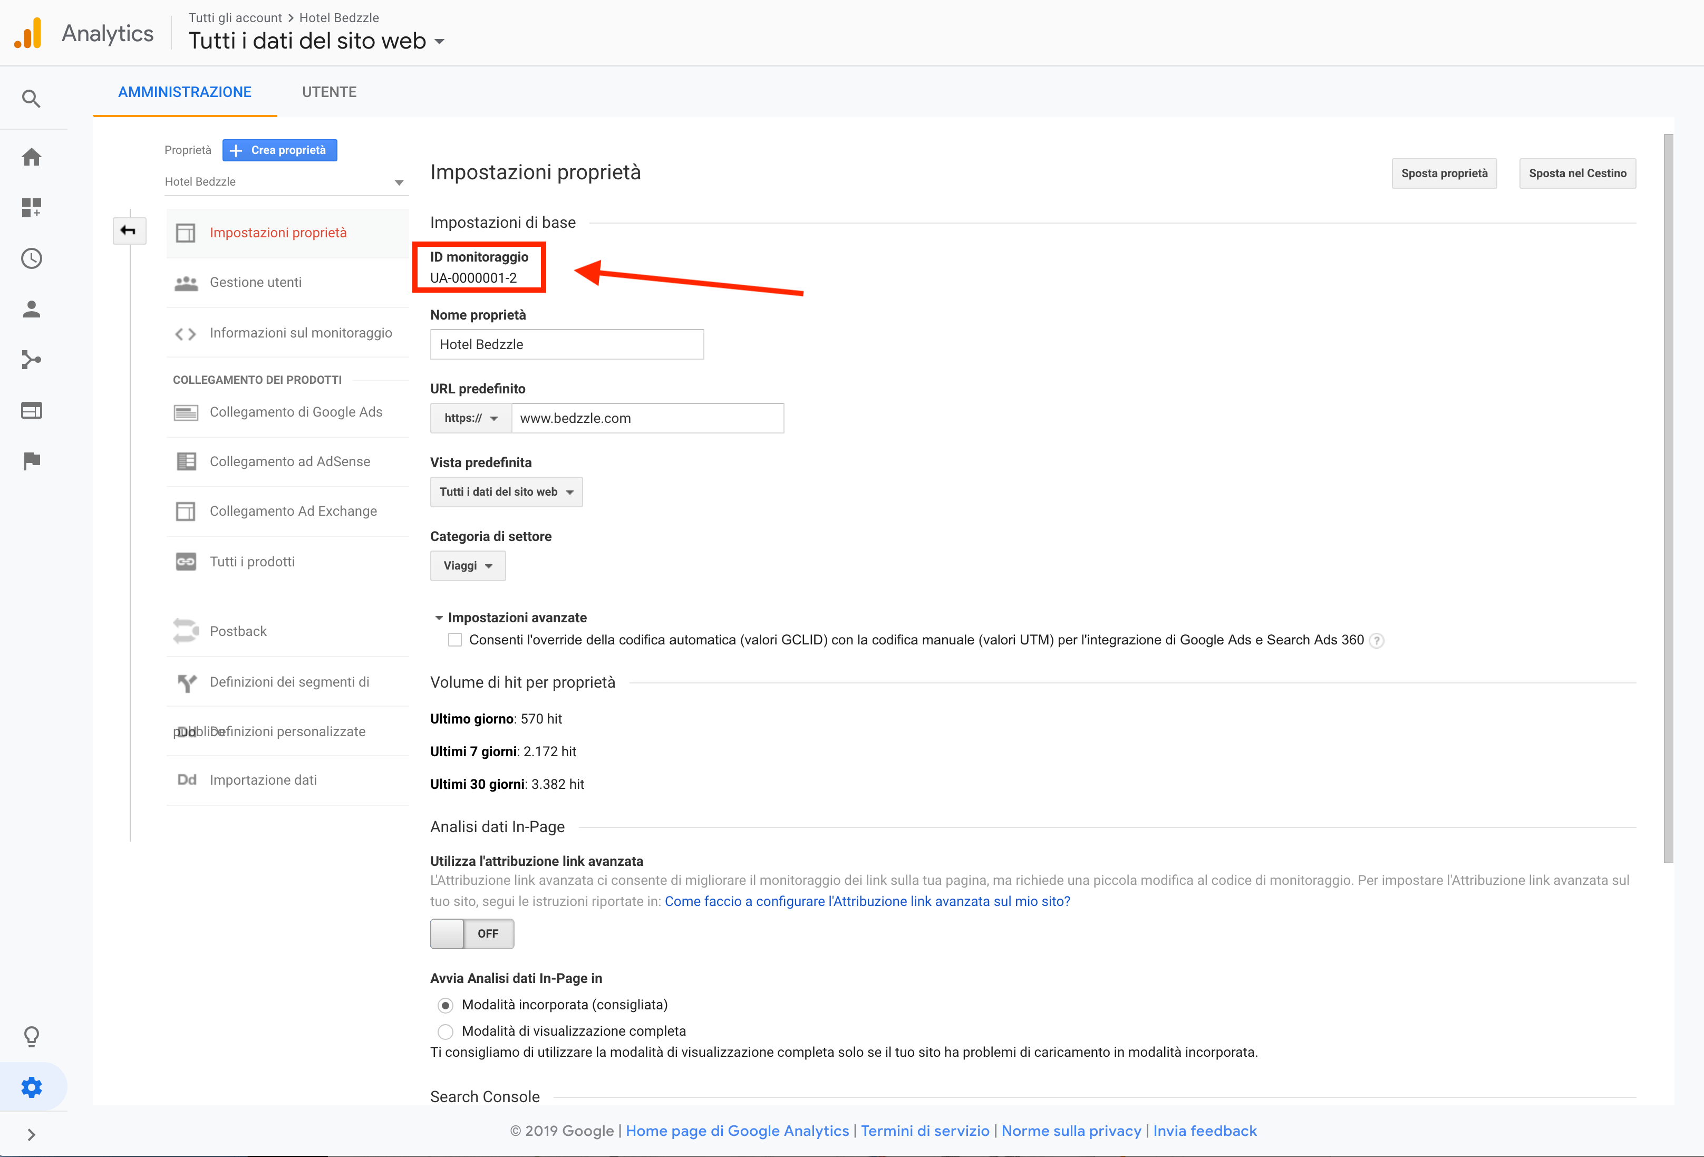Click Collegamento ad AdSense icon
This screenshot has width=1704, height=1157.
(x=186, y=462)
